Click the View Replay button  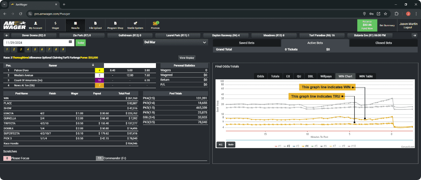[187, 58]
